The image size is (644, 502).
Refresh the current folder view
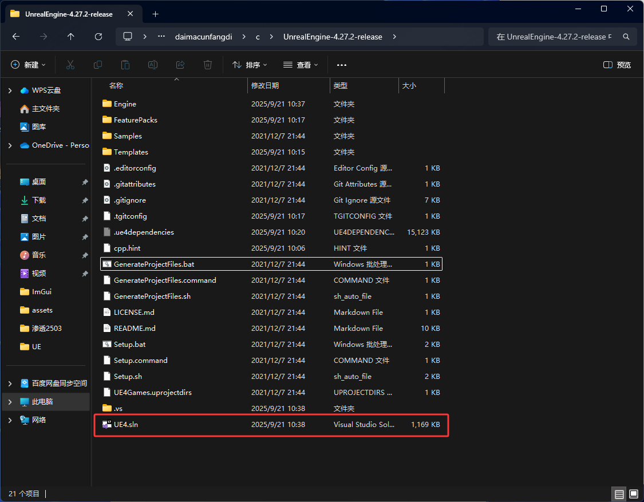click(98, 37)
